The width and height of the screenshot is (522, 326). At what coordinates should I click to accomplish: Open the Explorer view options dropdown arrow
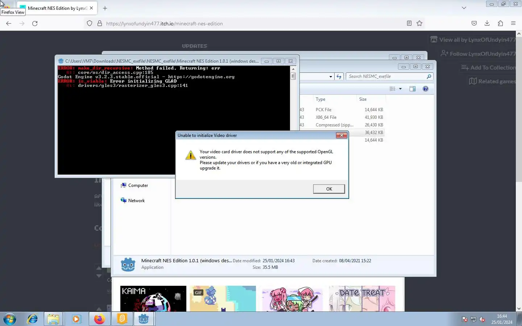click(400, 89)
